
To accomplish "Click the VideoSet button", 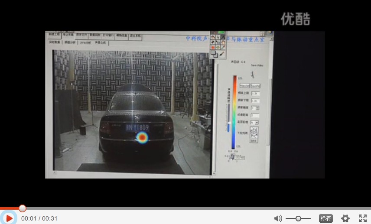I will (245, 86).
